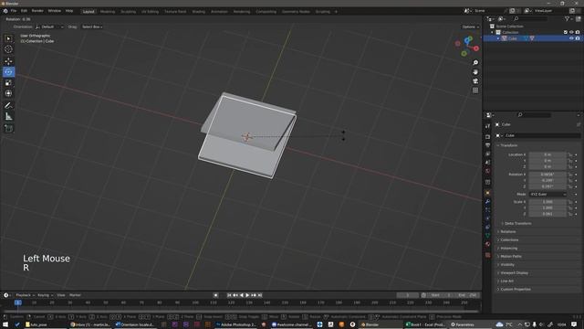
Task: Open the Object properties tab
Action: click(487, 193)
